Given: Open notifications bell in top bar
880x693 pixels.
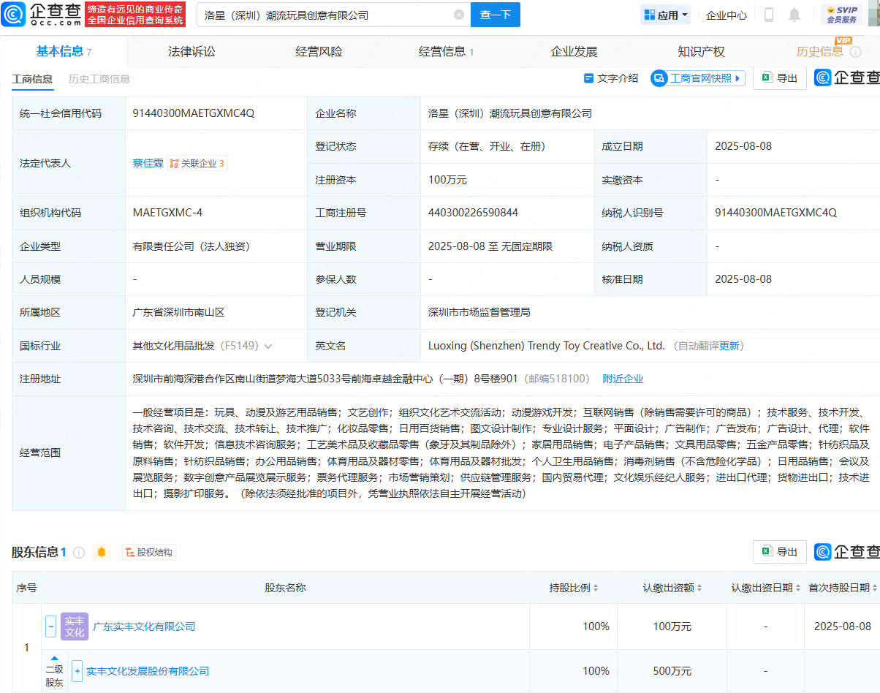Looking at the screenshot, I should [794, 15].
